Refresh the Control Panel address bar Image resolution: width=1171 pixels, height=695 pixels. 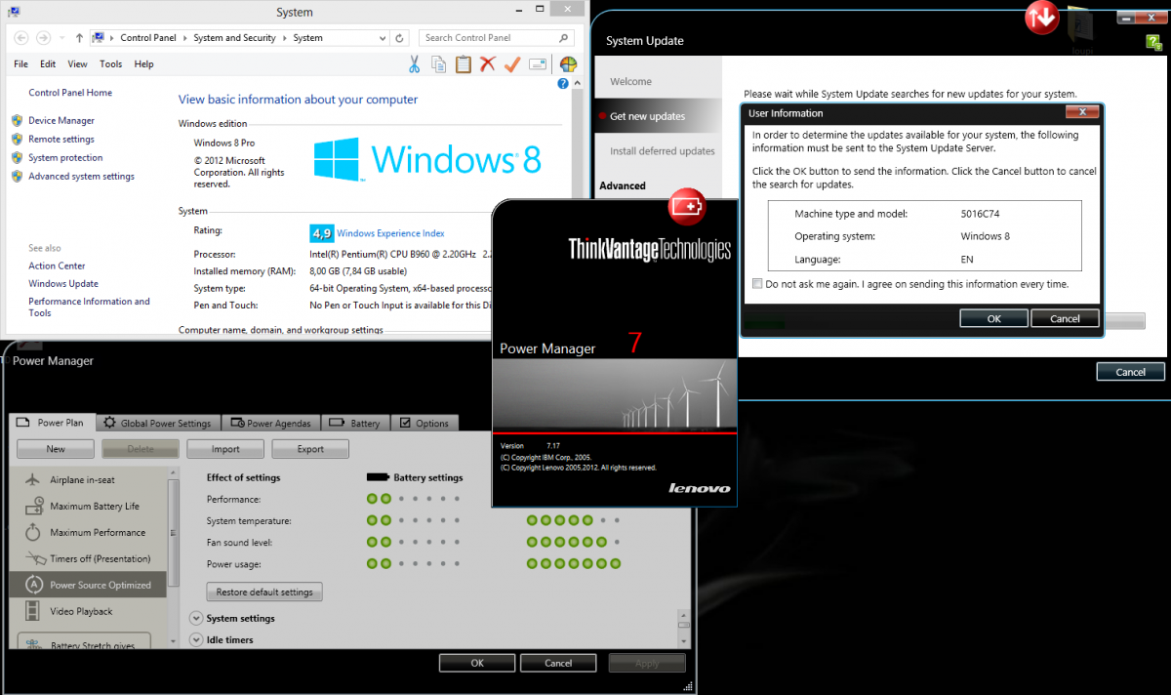click(x=400, y=38)
